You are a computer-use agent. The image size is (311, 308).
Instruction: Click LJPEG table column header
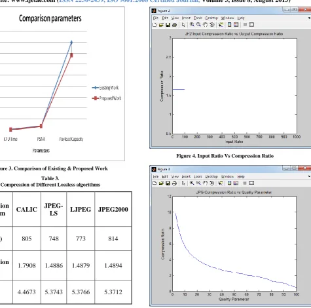pyautogui.click(x=81, y=209)
